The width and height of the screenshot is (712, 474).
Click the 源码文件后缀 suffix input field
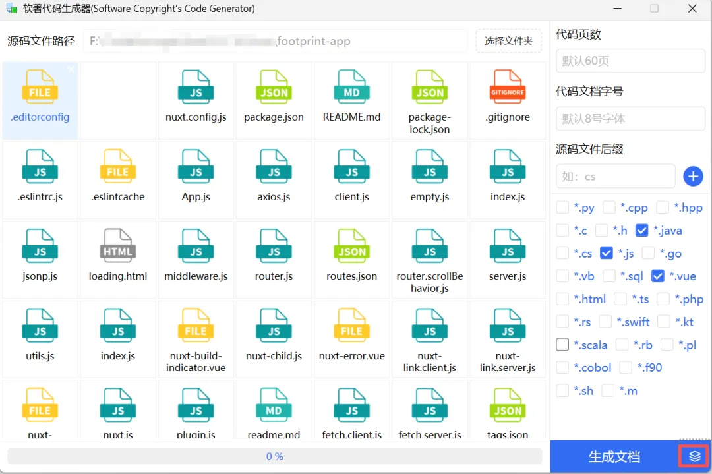pyautogui.click(x=615, y=176)
